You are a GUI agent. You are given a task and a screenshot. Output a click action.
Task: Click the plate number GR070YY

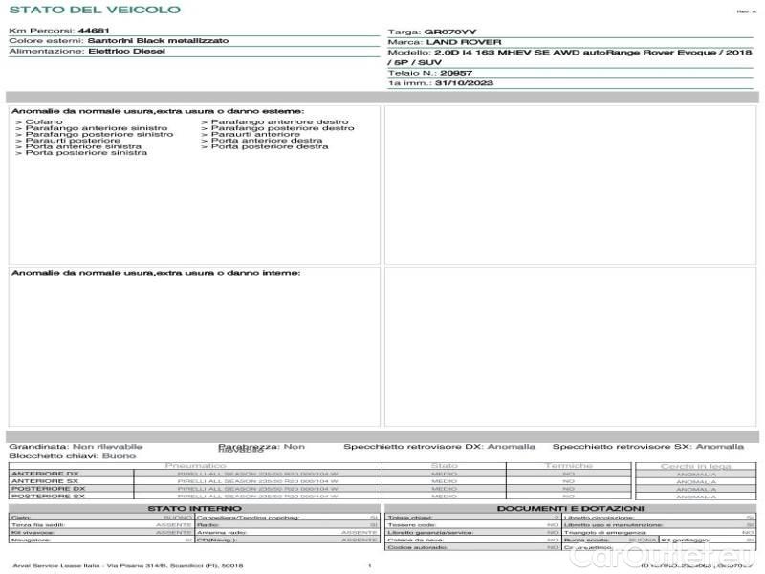450,32
